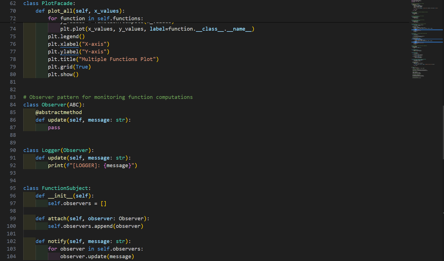The width and height of the screenshot is (444, 261).
Task: Click 'for observer in self.observers:' line
Action: pyautogui.click(x=96, y=249)
